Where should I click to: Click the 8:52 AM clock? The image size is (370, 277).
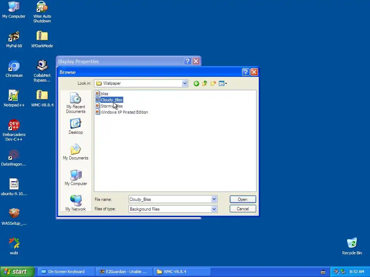coord(357,272)
